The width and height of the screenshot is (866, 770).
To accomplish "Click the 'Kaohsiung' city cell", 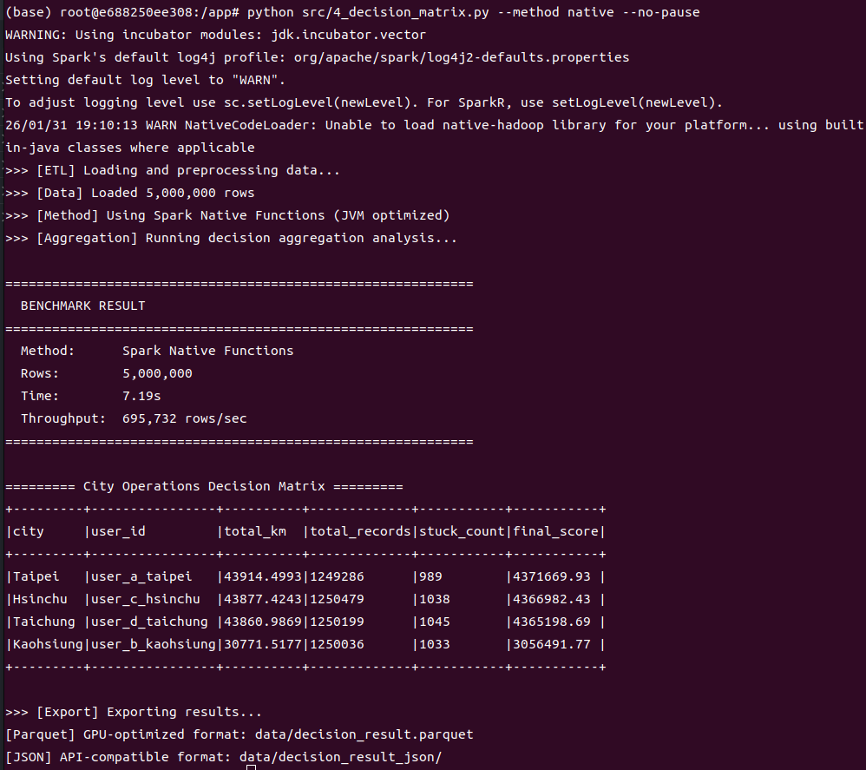I will (48, 645).
